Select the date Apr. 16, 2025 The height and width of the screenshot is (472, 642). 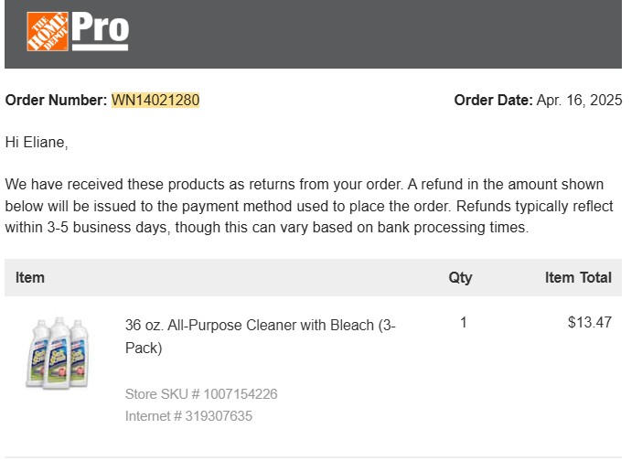580,100
